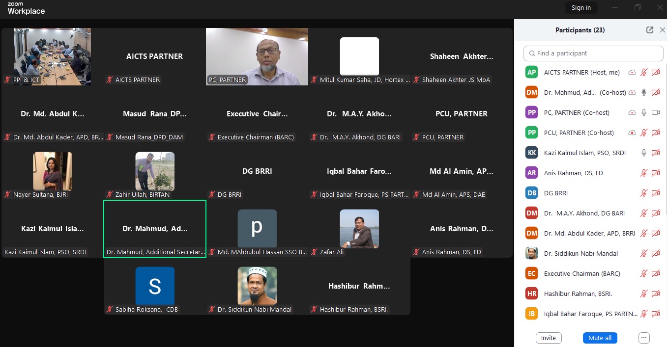Click the Invite button

549,338
